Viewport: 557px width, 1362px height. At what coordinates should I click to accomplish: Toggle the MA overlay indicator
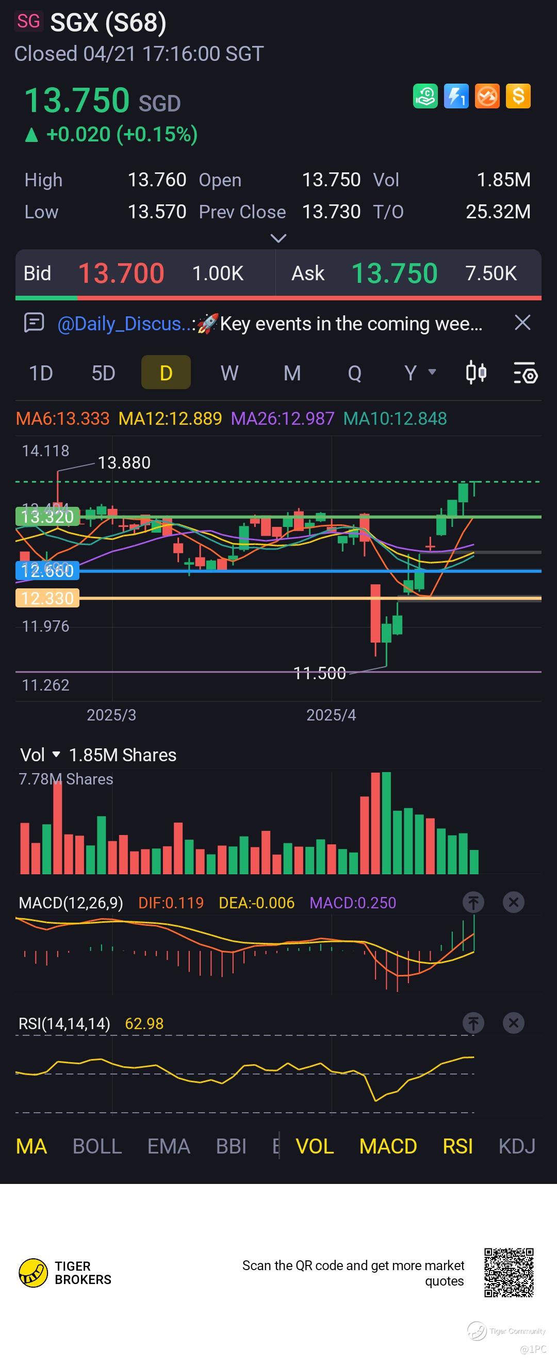coord(31,1146)
